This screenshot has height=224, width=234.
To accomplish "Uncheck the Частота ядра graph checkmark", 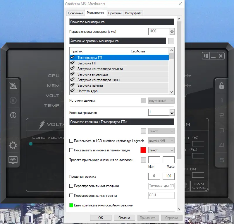I will 72,90.
